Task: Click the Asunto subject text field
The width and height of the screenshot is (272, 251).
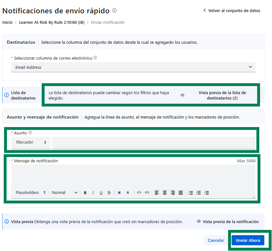Action: tap(153, 143)
